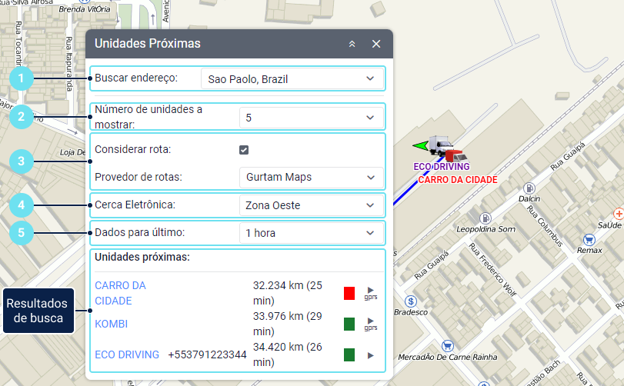Click ECO DRIVING phone number +553791223344
Viewport: 624px width, 386px height.
pos(207,354)
